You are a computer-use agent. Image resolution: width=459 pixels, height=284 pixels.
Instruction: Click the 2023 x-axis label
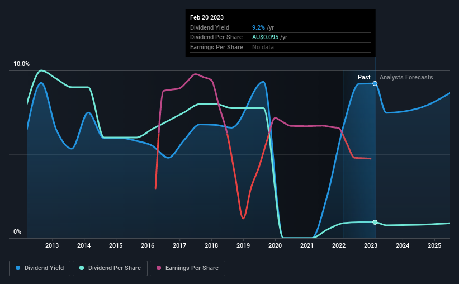(371, 245)
